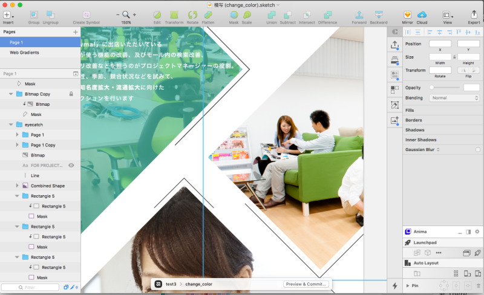Click the Transform tool icon

click(x=174, y=15)
